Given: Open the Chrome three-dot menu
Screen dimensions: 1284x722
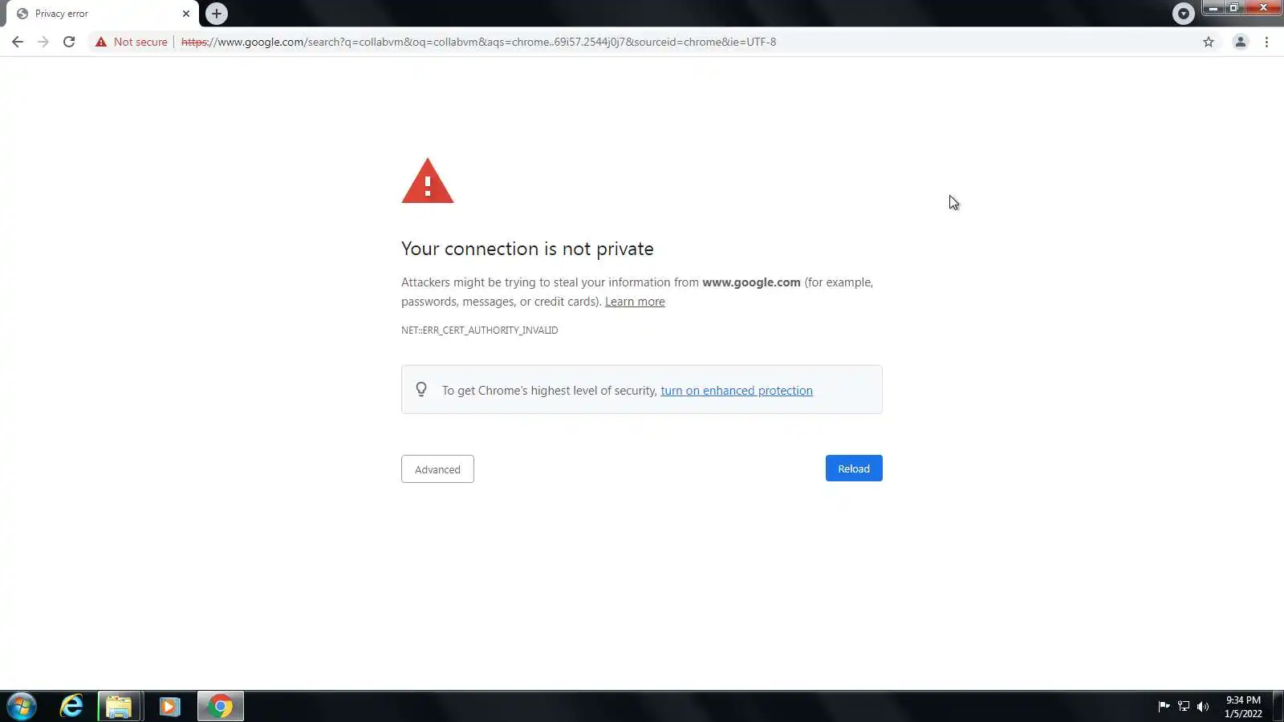Looking at the screenshot, I should tap(1266, 42).
